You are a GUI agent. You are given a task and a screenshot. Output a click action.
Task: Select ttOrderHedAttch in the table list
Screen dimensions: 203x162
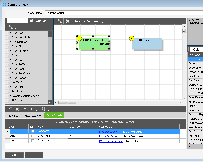(x=20, y=37)
